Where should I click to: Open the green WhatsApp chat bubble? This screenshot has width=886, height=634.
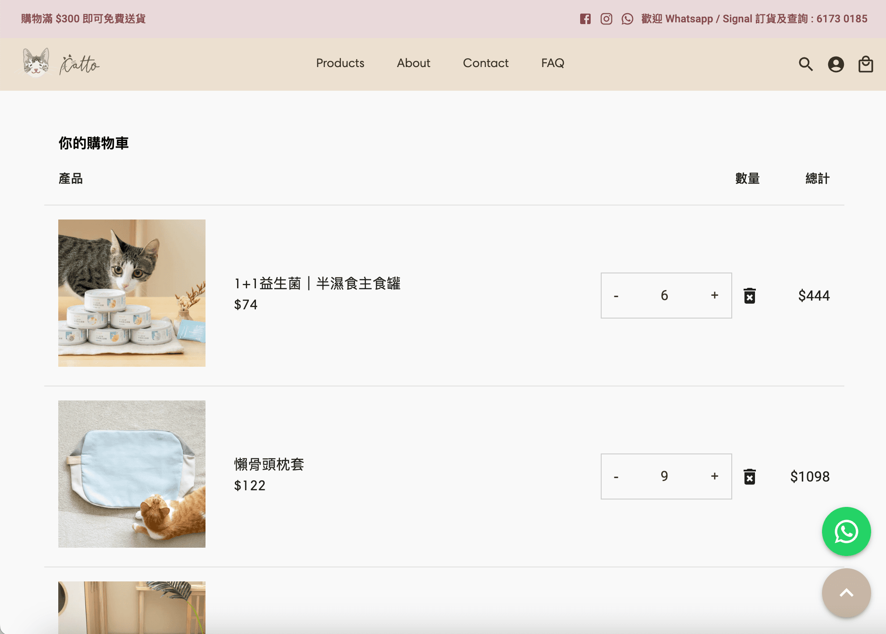click(846, 531)
